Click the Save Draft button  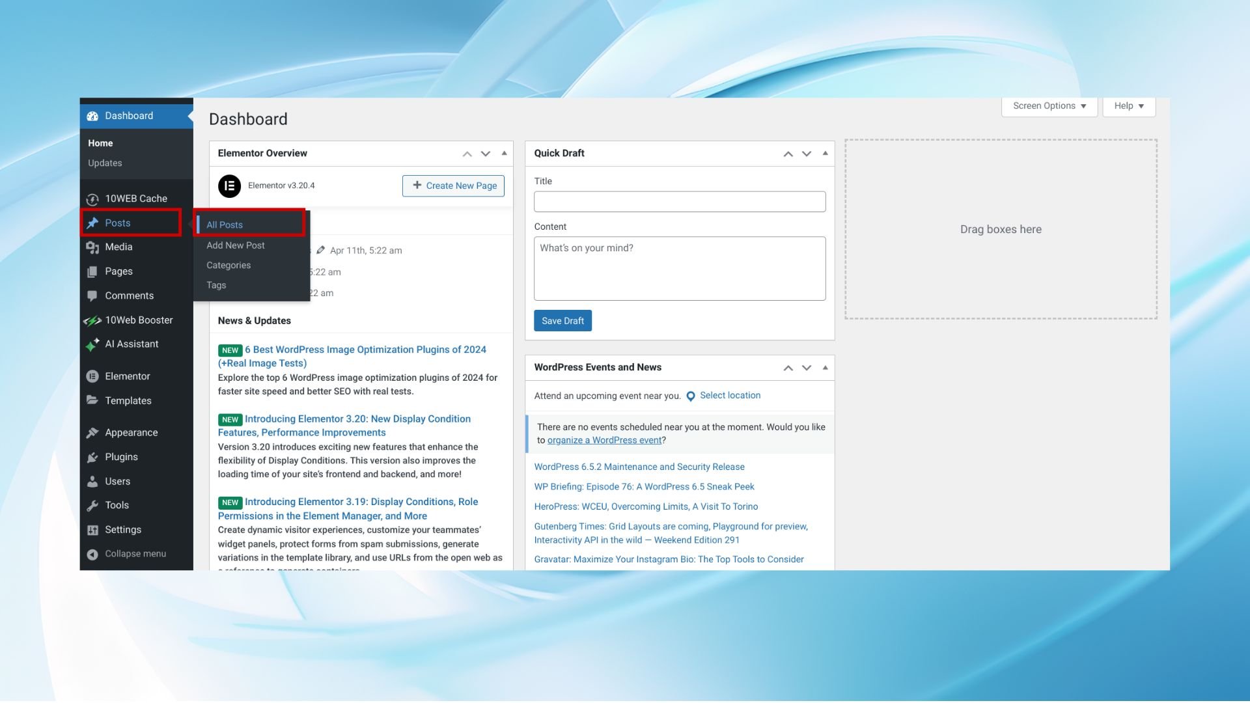coord(562,320)
